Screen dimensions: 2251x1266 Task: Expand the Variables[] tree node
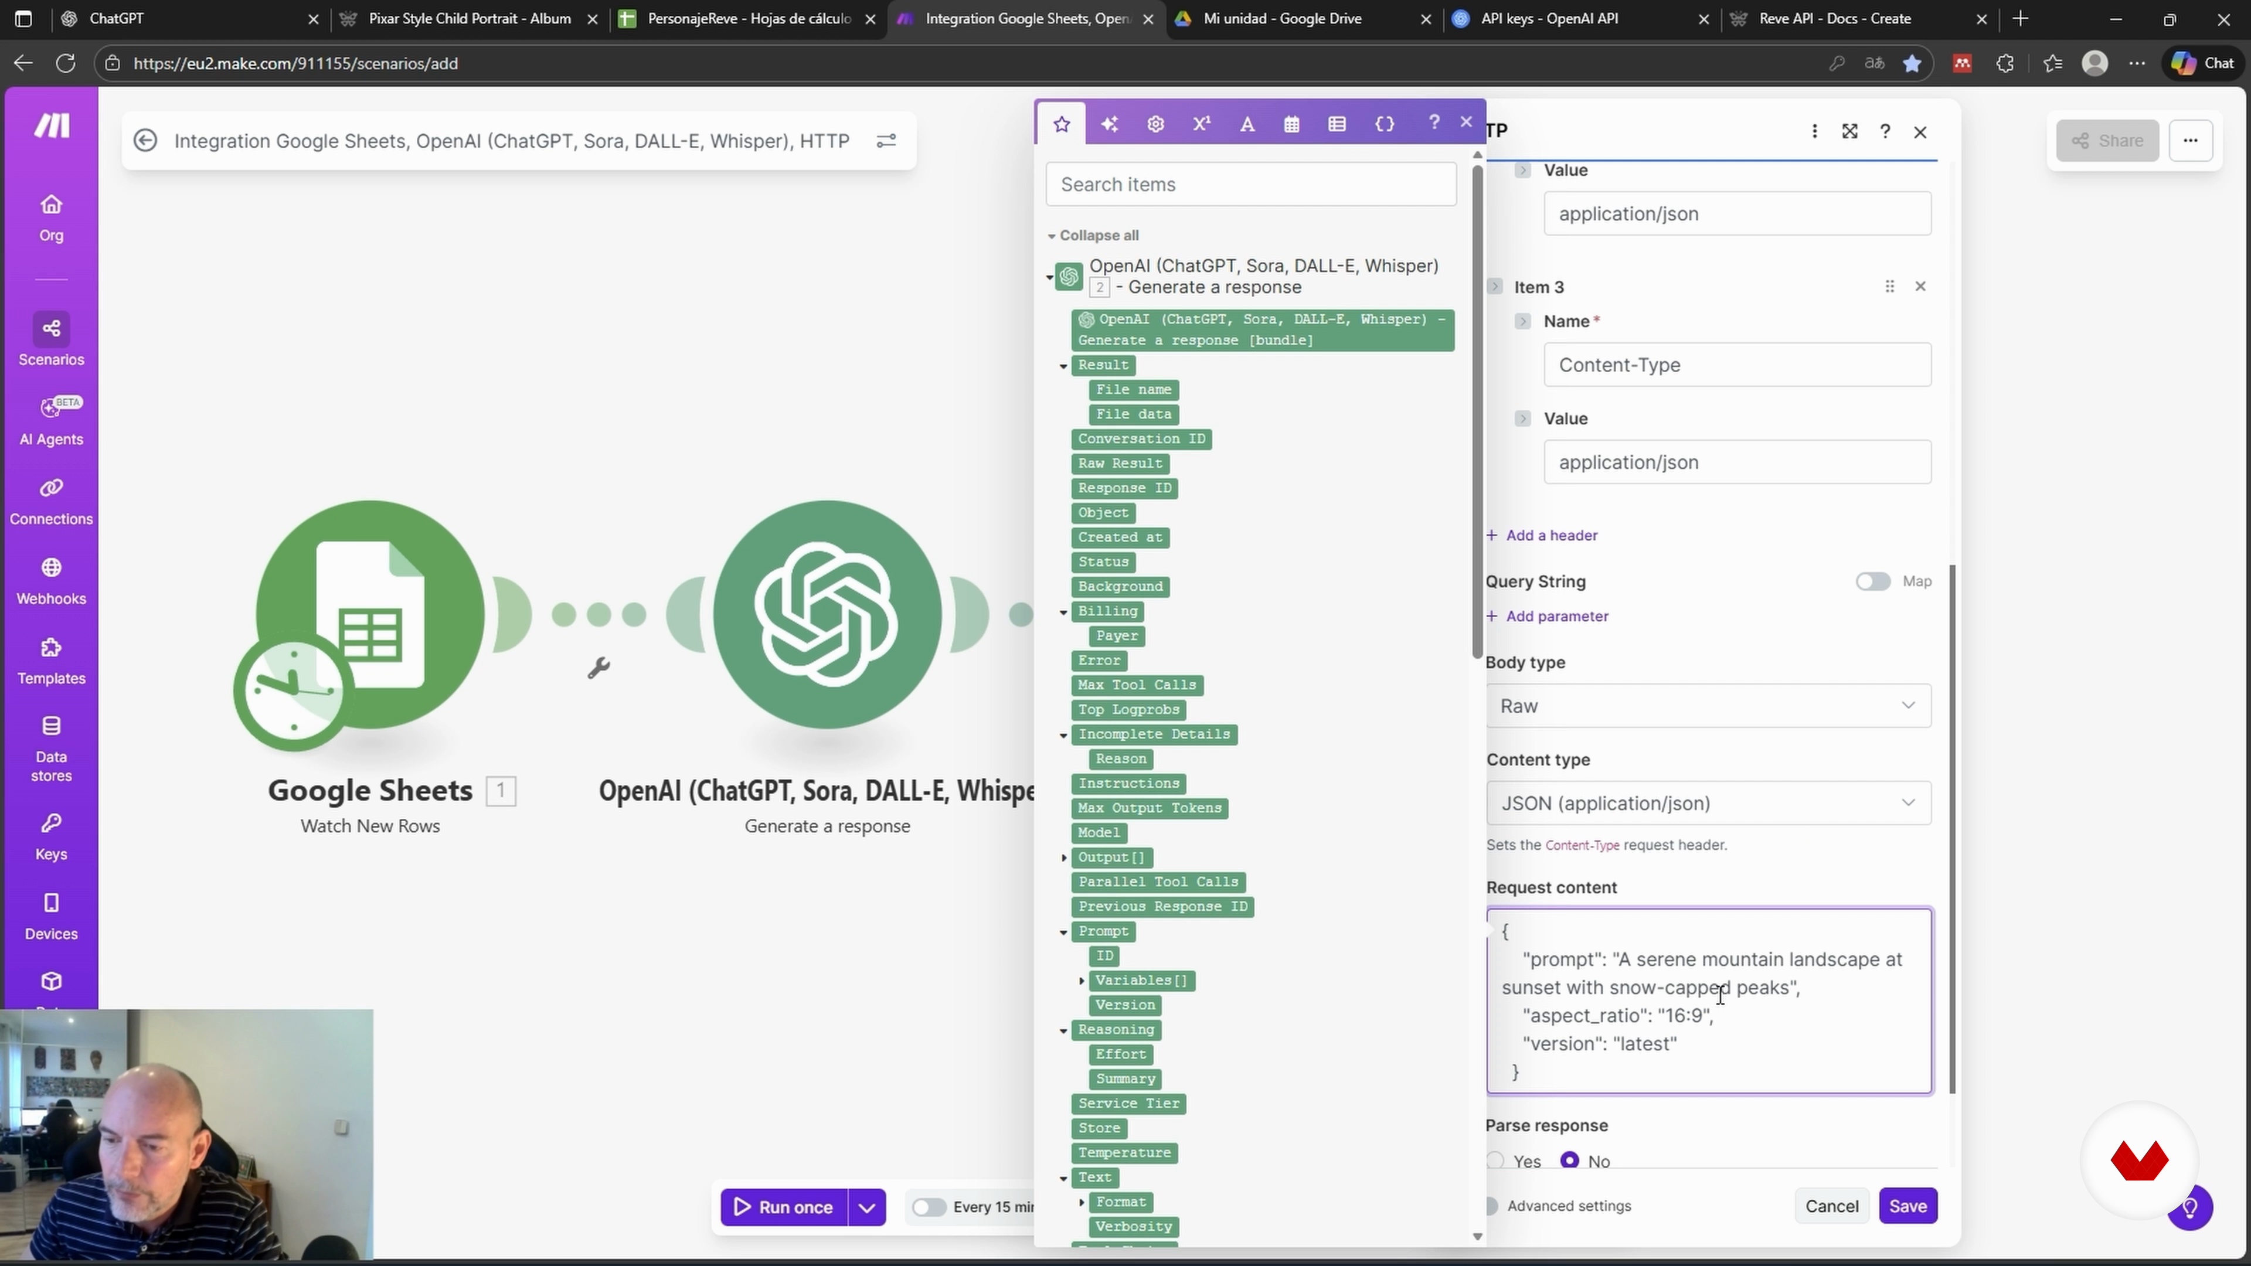click(x=1082, y=981)
